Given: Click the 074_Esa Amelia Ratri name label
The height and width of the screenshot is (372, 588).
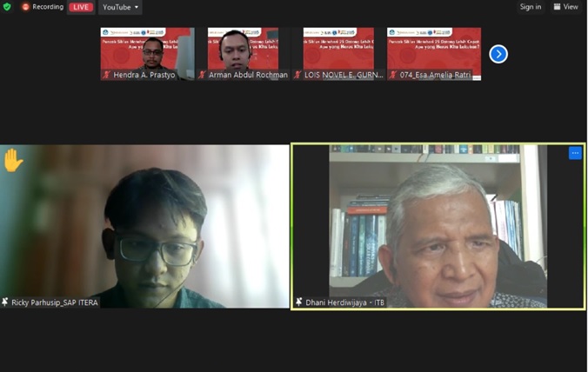Looking at the screenshot, I should (435, 75).
